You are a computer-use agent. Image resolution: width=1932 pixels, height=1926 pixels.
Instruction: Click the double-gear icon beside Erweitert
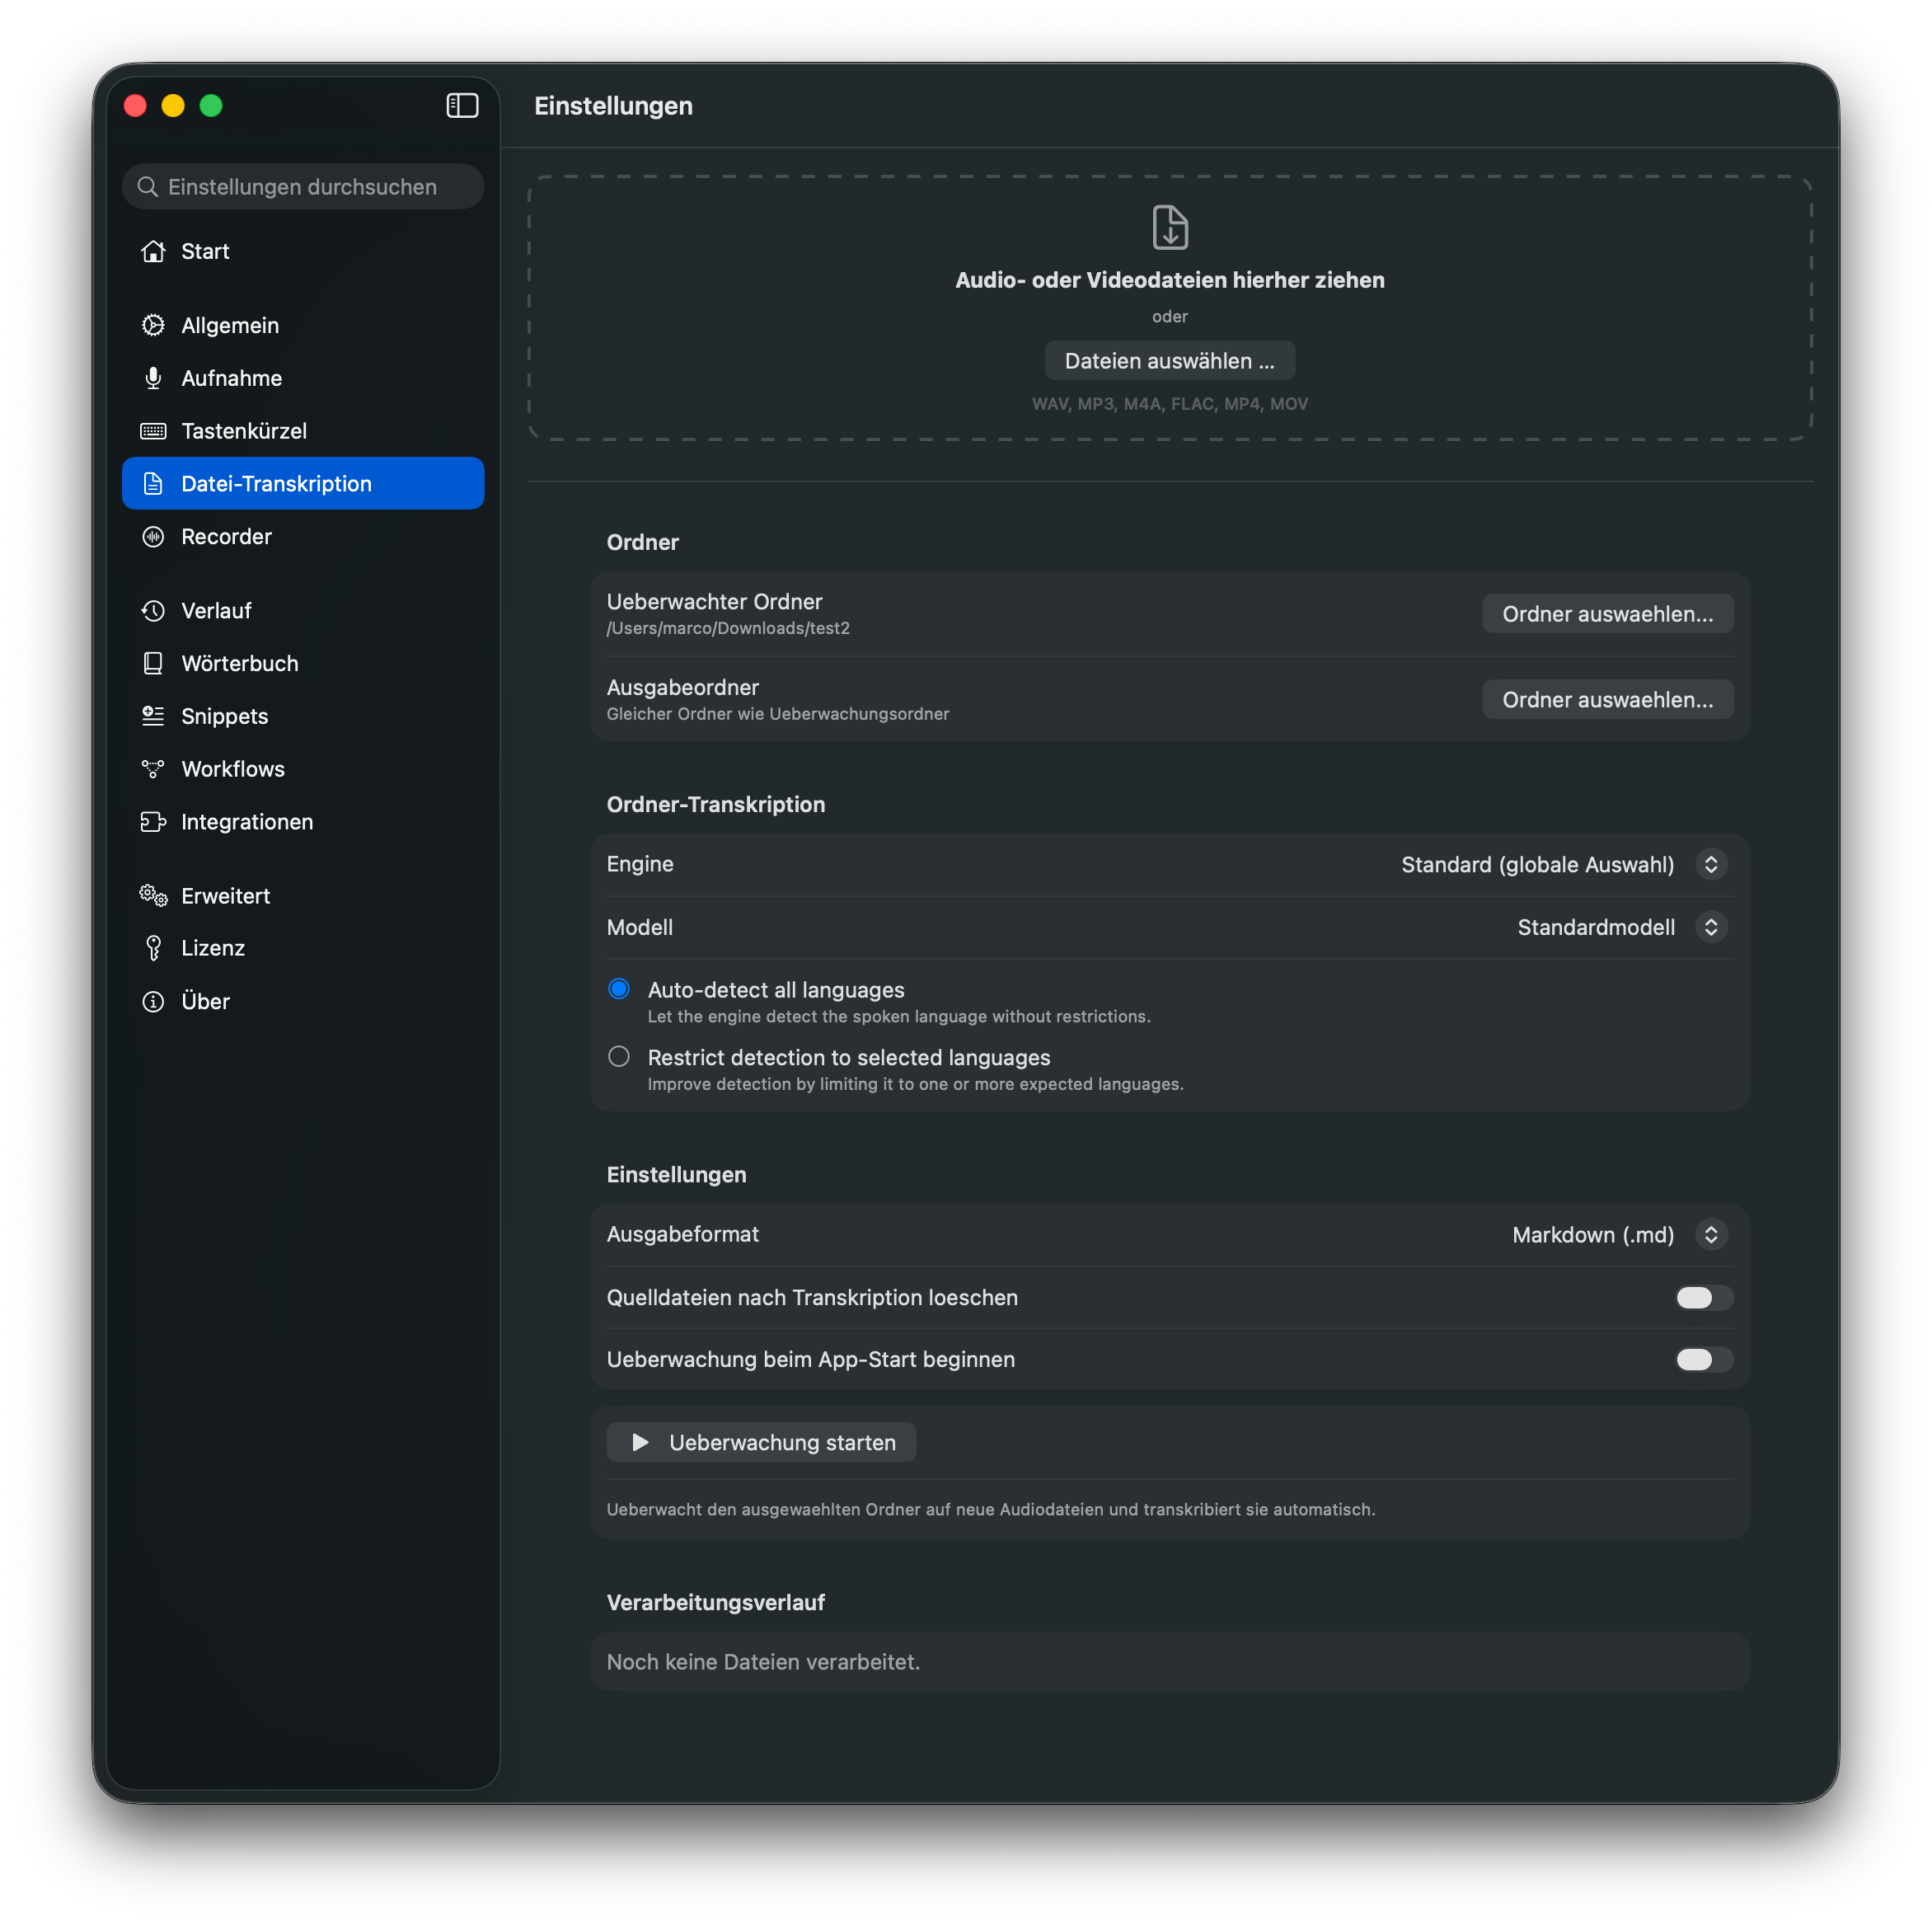[x=153, y=896]
